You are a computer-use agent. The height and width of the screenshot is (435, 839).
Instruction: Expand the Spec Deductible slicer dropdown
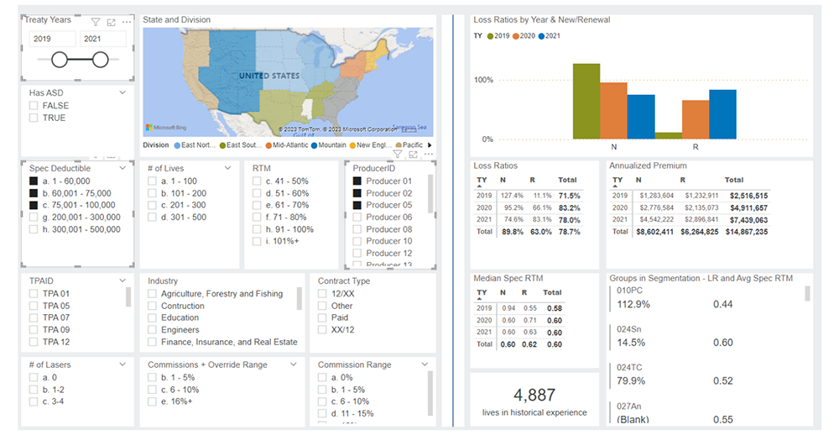123,168
